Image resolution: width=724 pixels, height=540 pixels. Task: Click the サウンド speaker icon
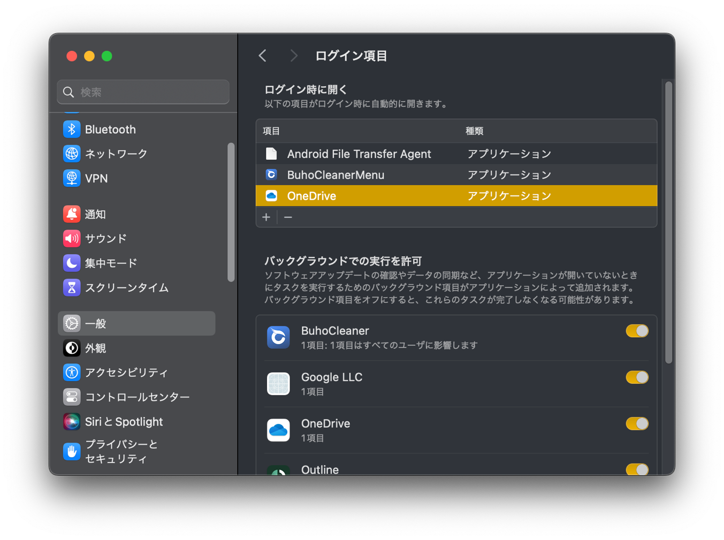coord(72,238)
